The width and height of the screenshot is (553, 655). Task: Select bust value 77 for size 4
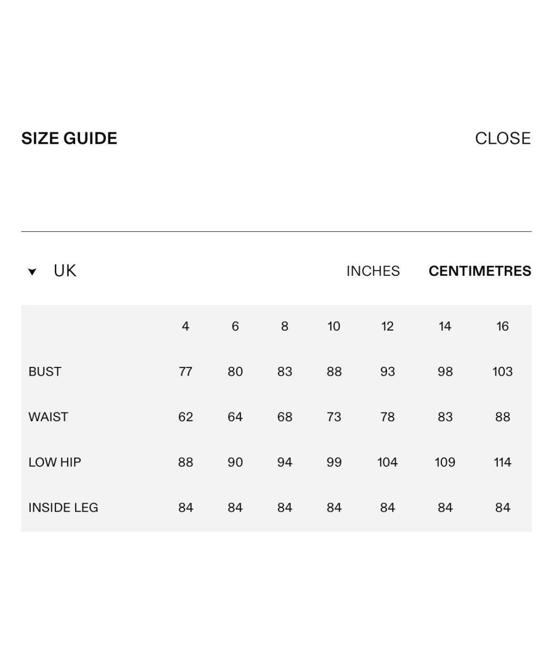click(x=185, y=372)
